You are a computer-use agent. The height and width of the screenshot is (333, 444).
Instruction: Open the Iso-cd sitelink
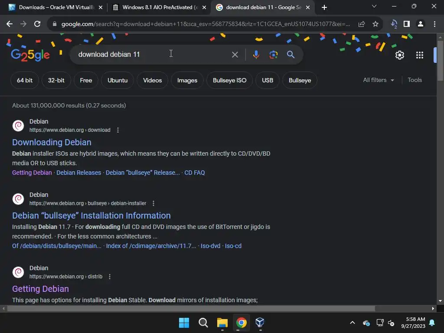click(x=233, y=246)
